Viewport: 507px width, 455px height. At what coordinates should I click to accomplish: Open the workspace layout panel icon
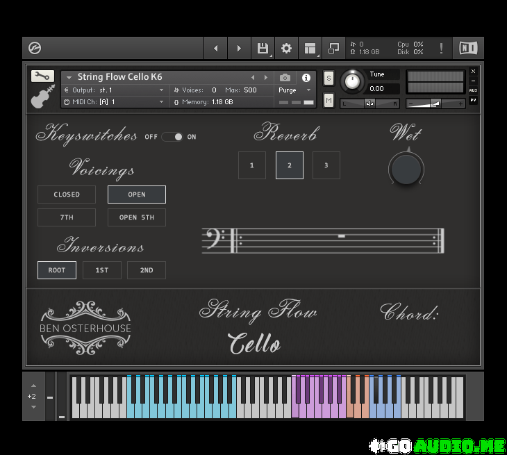(x=310, y=48)
